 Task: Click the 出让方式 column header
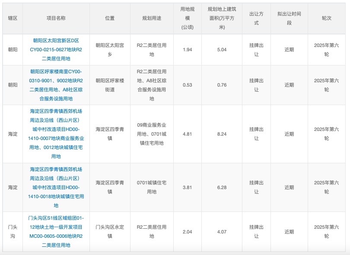[256, 18]
